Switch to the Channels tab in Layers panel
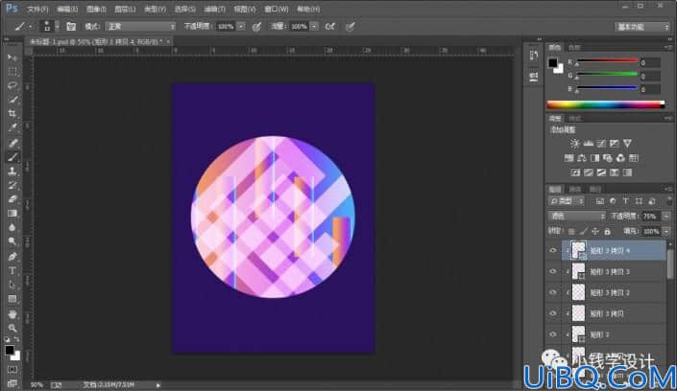Screen dimensions: 677x391 click(x=574, y=189)
